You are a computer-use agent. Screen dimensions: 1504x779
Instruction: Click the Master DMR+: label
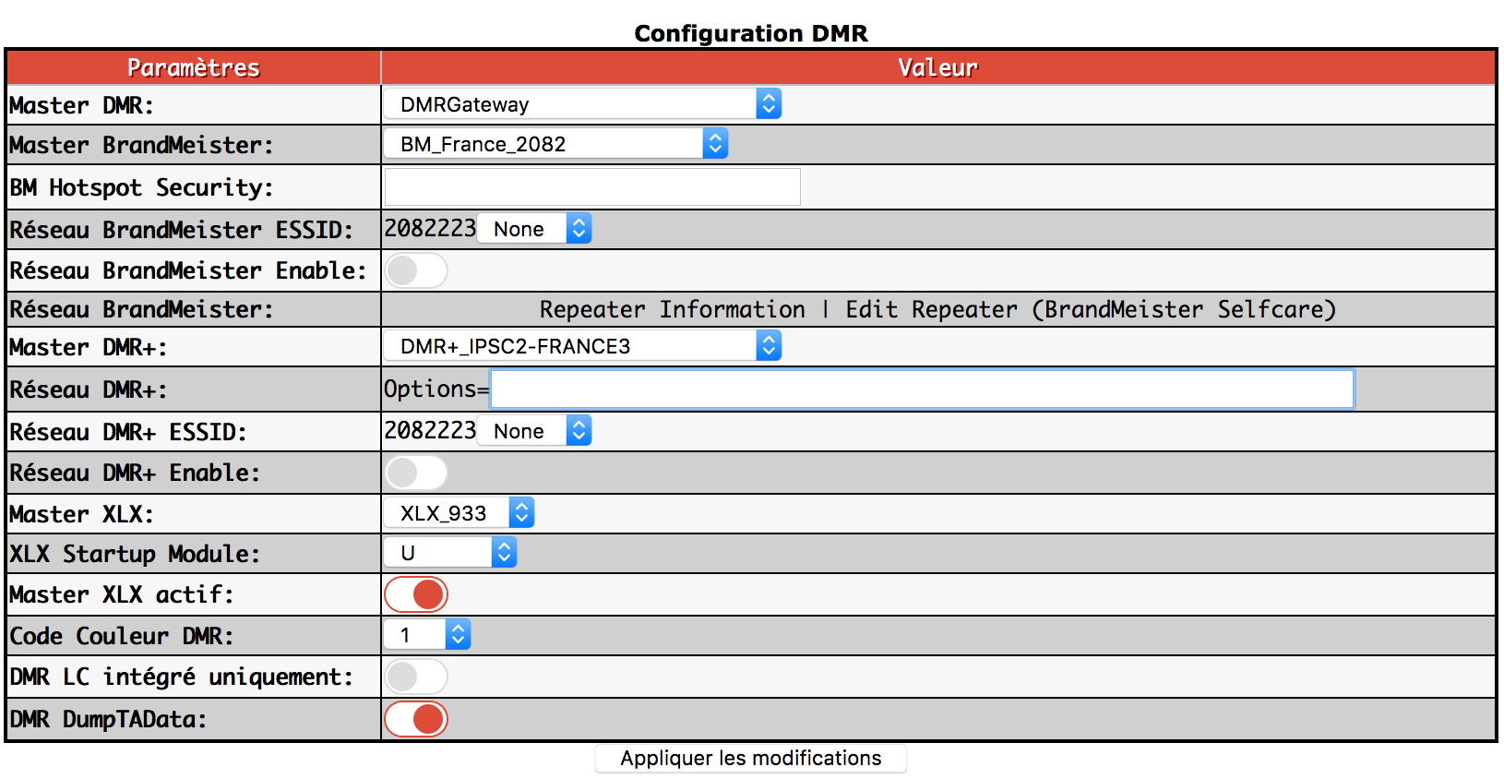pos(89,347)
